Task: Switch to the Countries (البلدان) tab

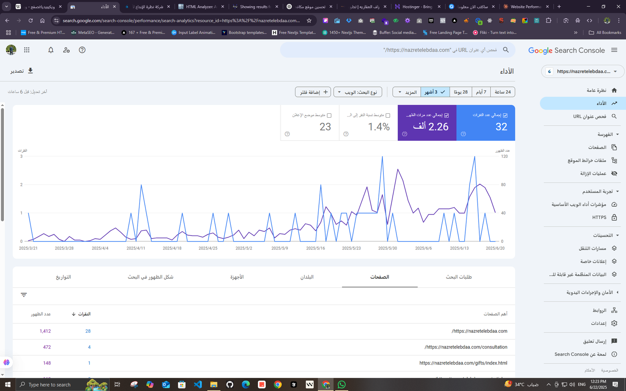Action: [307, 277]
